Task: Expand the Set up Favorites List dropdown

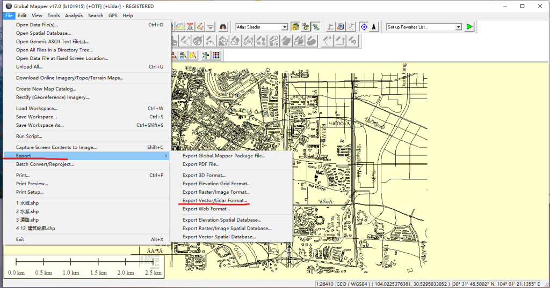Action: click(458, 27)
